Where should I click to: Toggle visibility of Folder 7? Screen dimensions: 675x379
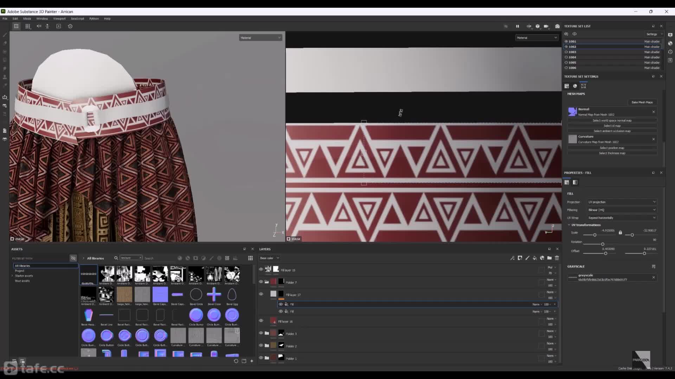[x=261, y=282]
